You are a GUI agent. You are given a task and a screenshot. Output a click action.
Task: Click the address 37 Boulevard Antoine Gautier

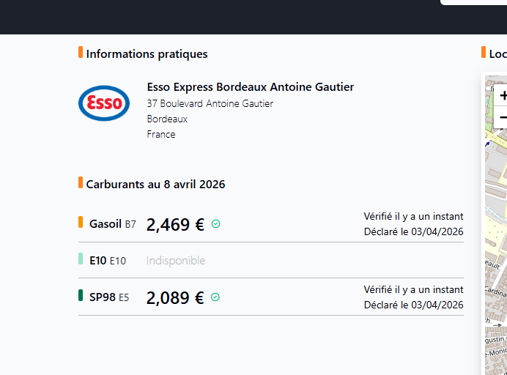[x=210, y=103]
